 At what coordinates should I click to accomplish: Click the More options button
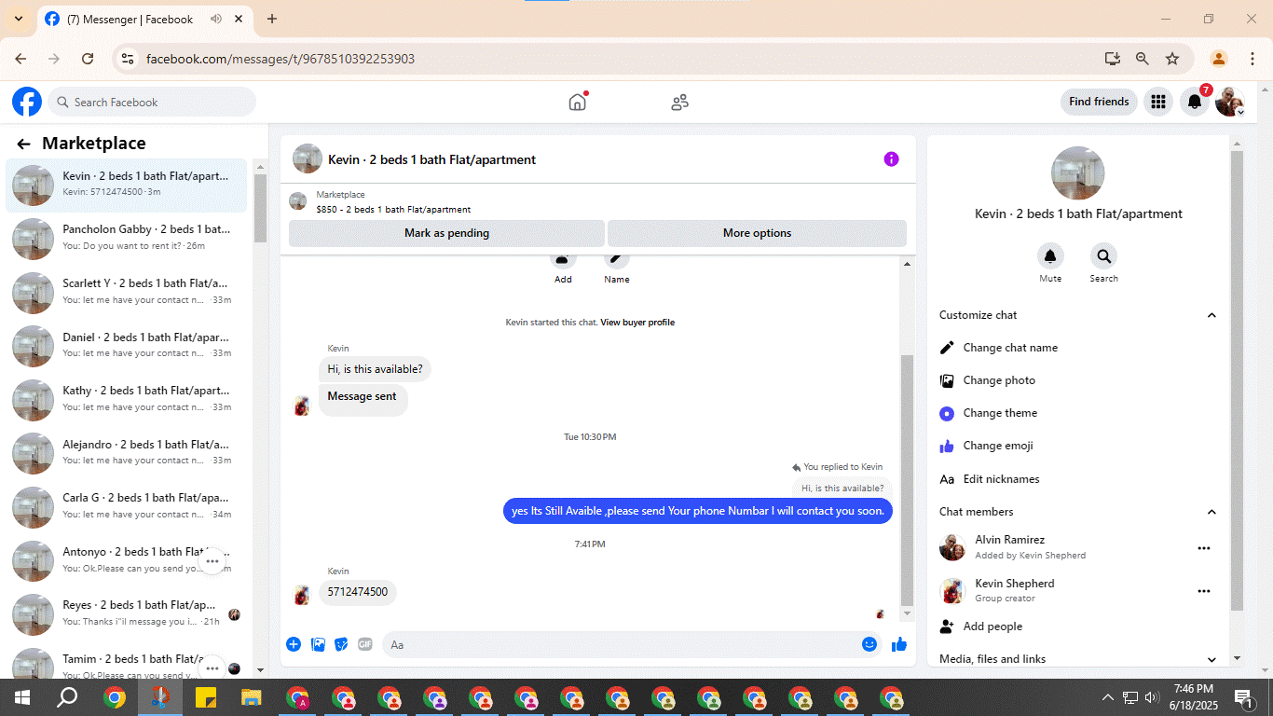pos(757,233)
